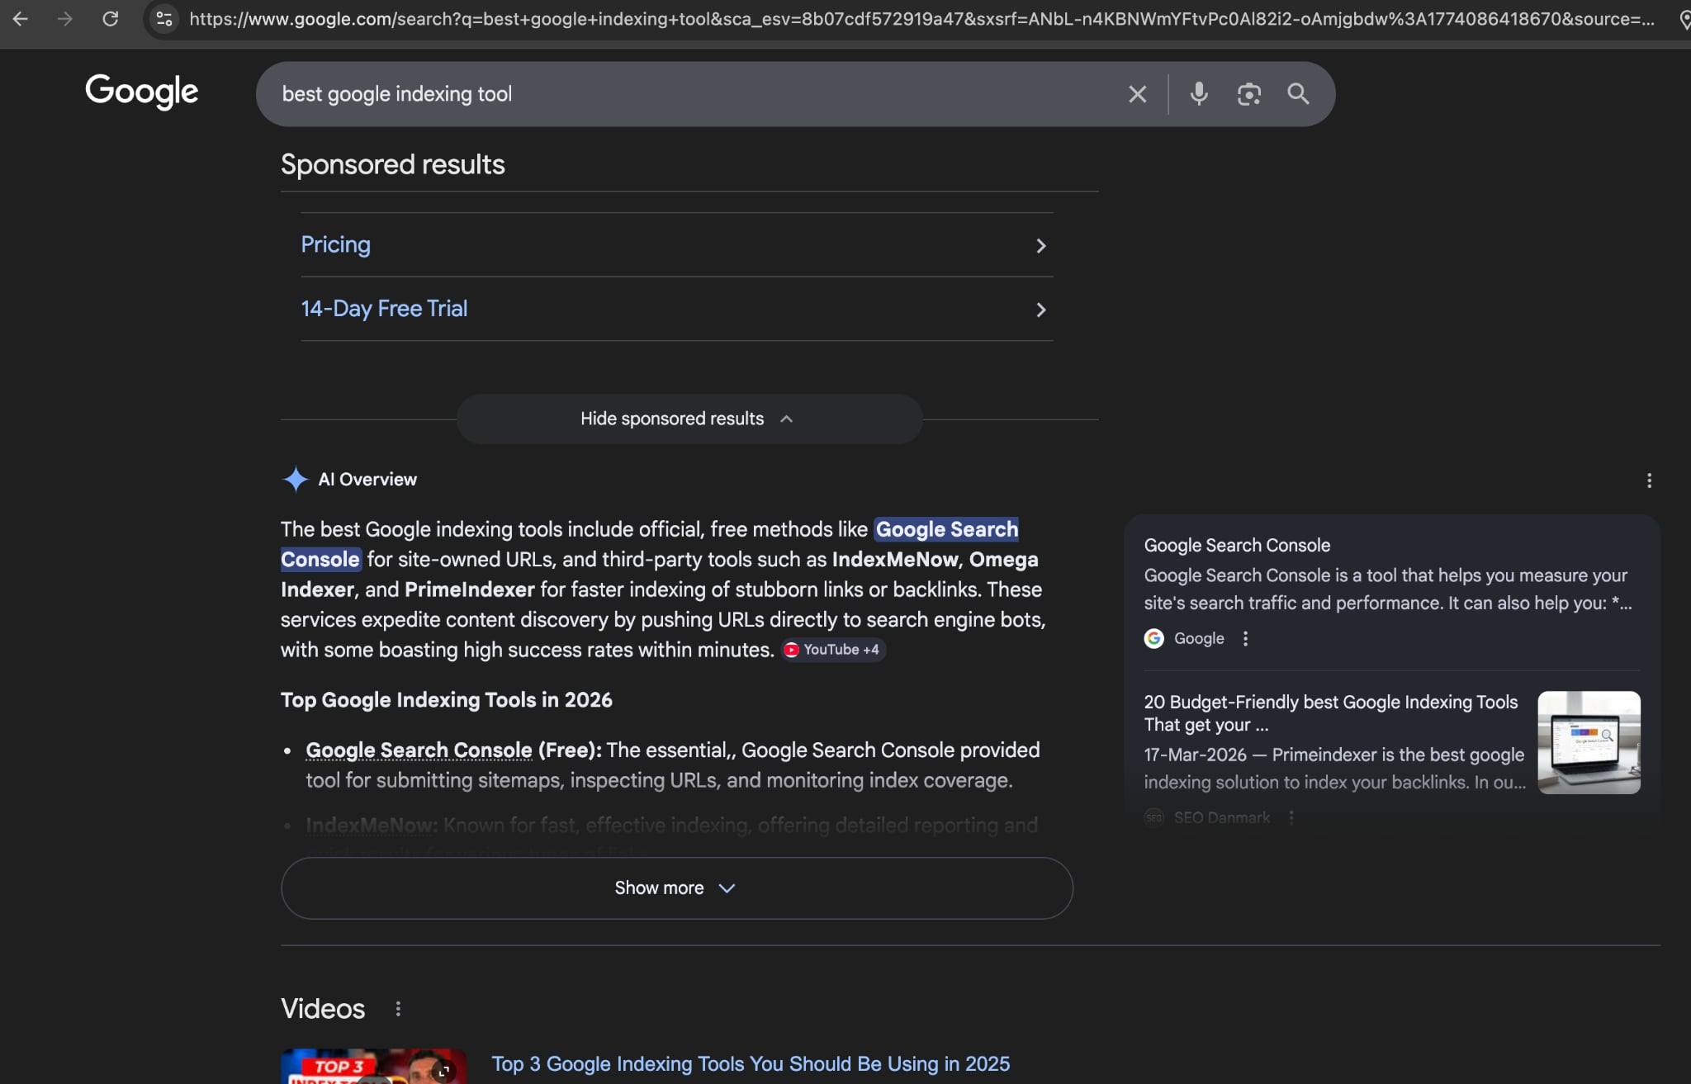Open 20 Budget-Friendly Indexing Tools article
This screenshot has height=1084, width=1691.
tap(1330, 713)
